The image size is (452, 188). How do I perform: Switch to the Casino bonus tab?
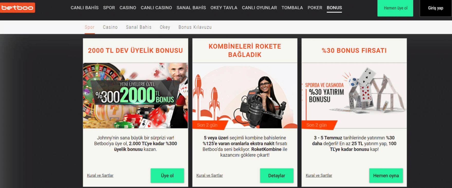click(x=110, y=27)
